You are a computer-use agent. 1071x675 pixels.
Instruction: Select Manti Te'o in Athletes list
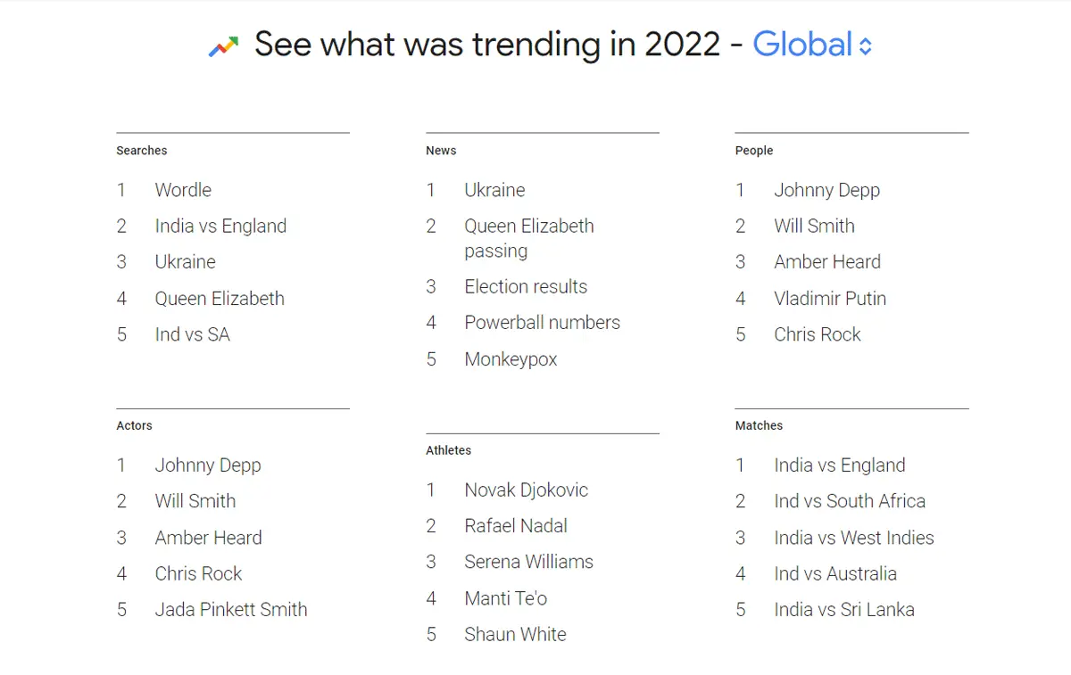tap(506, 598)
